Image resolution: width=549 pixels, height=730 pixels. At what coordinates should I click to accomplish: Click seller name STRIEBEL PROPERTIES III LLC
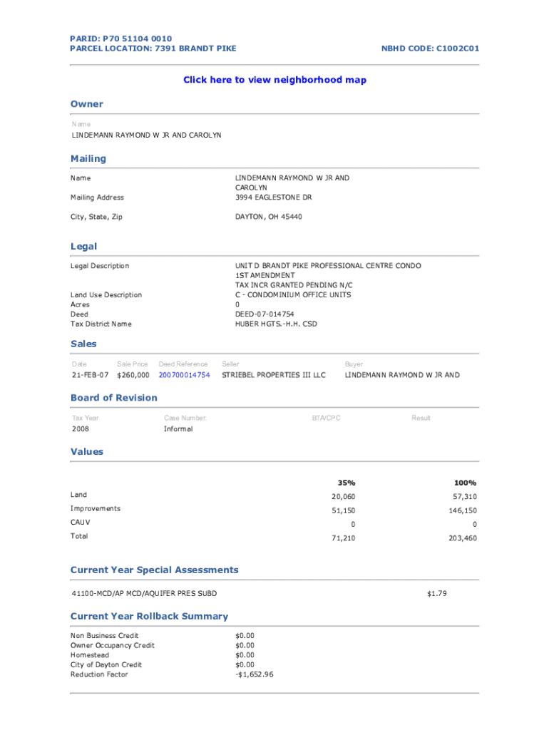[x=273, y=375]
